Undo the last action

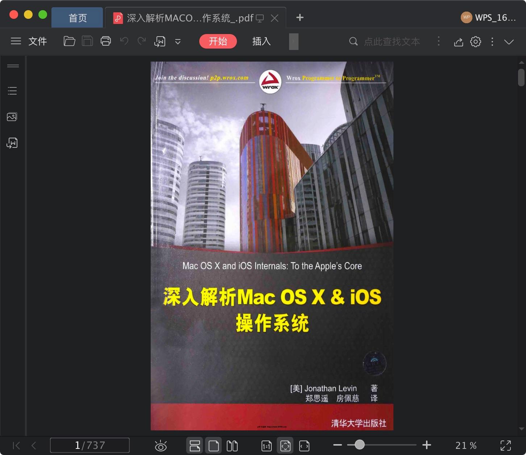124,41
